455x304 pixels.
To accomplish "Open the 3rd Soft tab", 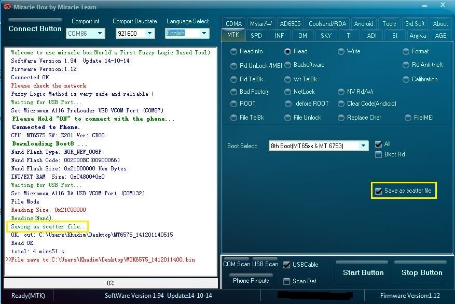I will pyautogui.click(x=415, y=24).
